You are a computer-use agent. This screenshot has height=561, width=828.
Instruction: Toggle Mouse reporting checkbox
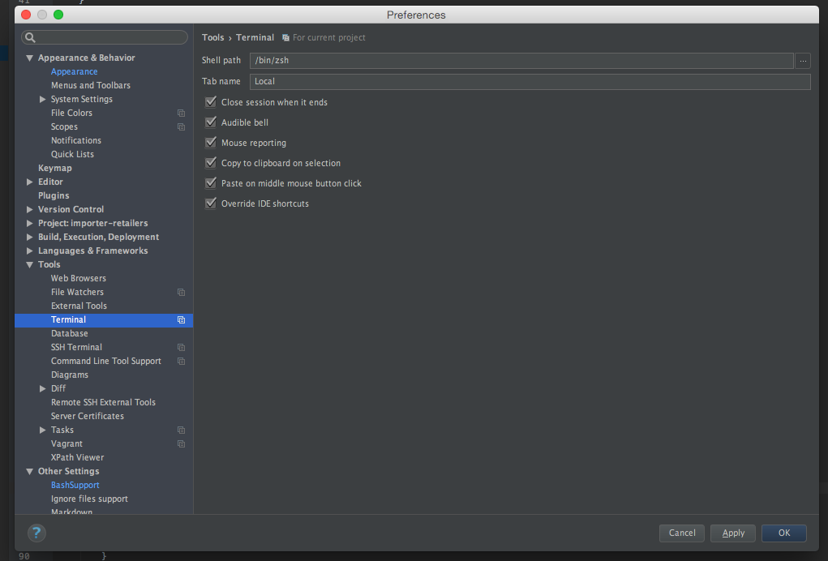(211, 143)
